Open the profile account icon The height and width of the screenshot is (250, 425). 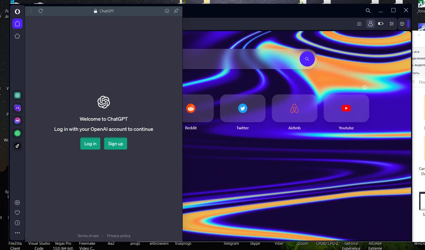(370, 24)
